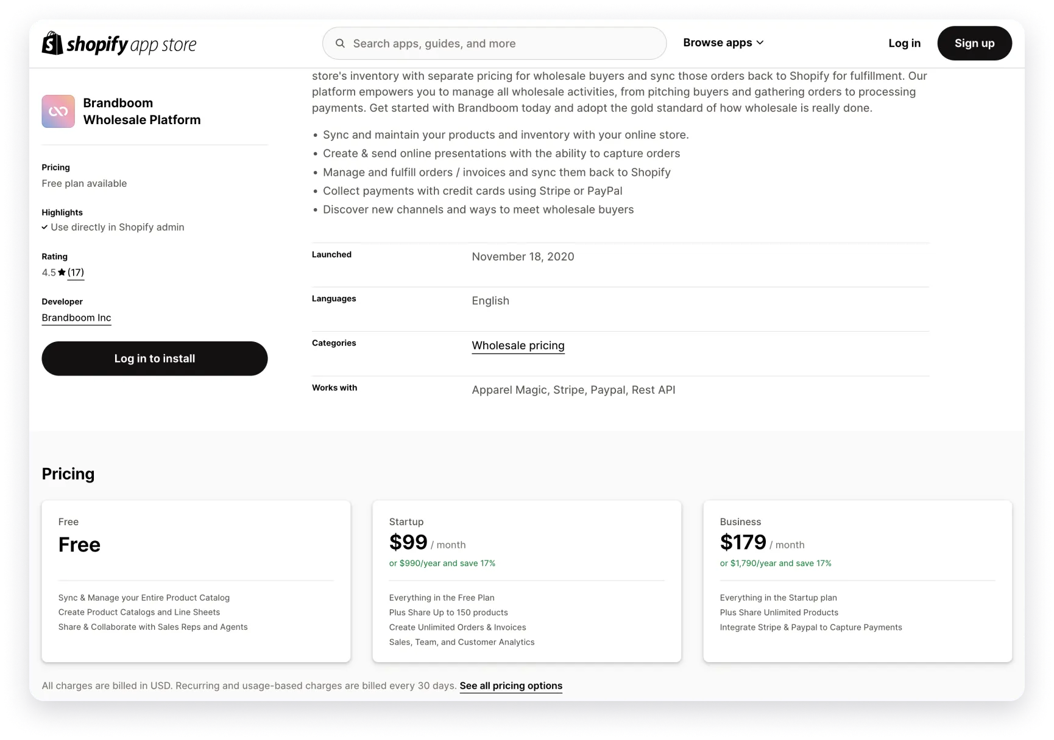Click 'Everything in the Free Plan' line
Screen dimensions: 1054x740
pyautogui.click(x=442, y=598)
